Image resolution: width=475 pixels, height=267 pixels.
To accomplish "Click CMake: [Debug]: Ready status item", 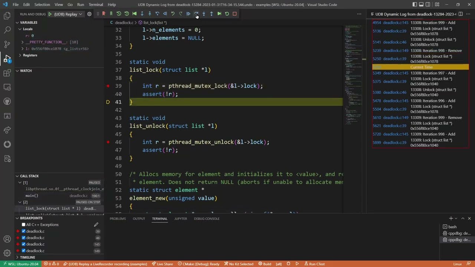I will click(199, 264).
